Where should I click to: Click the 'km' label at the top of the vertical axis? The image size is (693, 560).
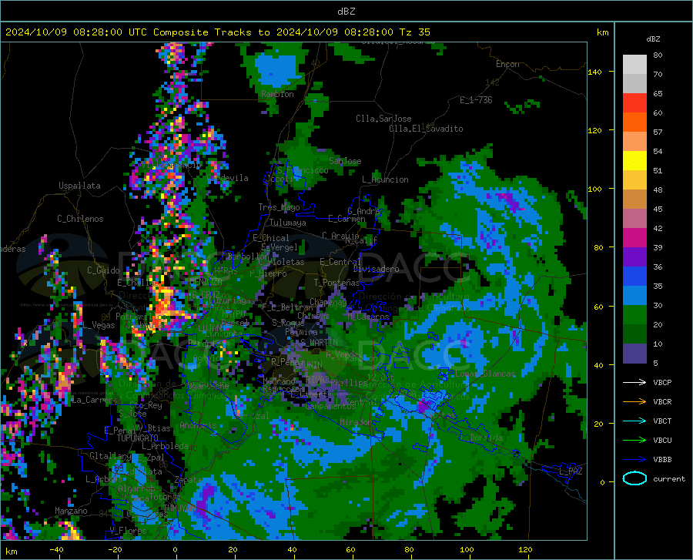coord(602,32)
